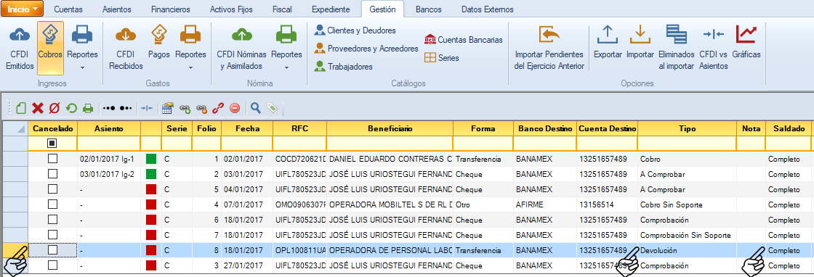Check Cancelado box for folio 4 row
The width and height of the screenshot is (814, 277).
click(52, 204)
